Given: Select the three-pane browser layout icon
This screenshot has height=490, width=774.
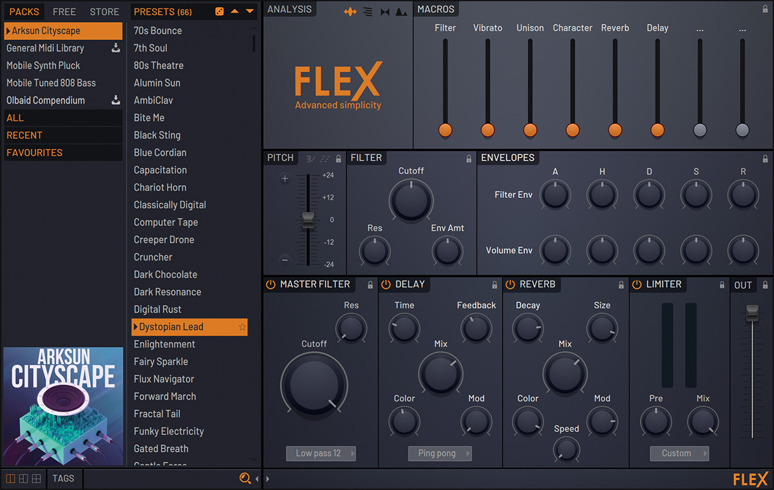Looking at the screenshot, I should [x=23, y=478].
